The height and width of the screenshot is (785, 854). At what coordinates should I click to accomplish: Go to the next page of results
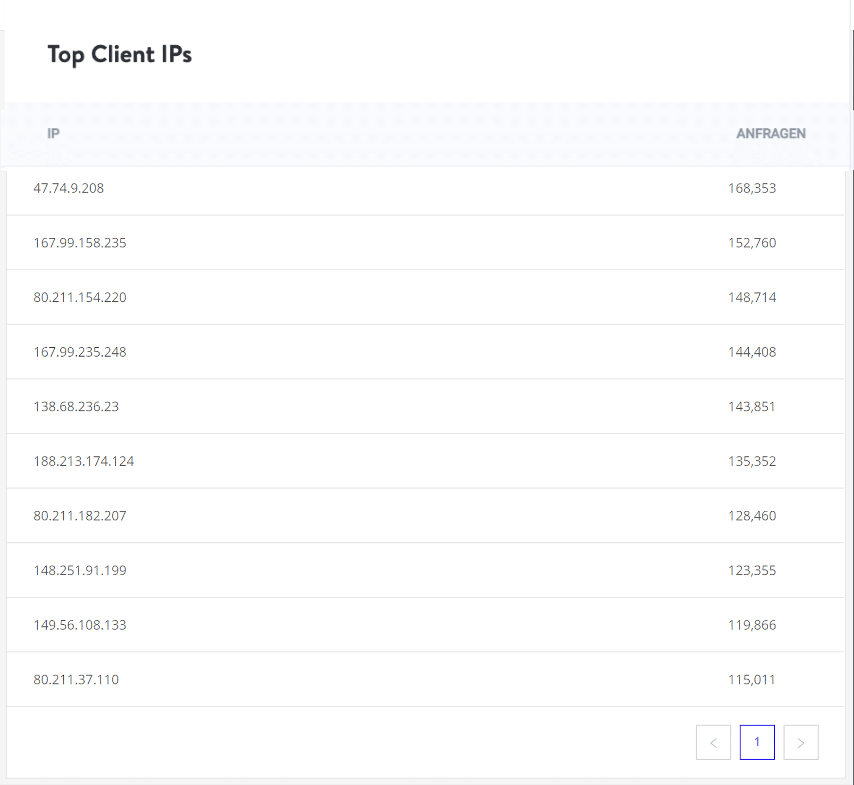(x=799, y=742)
